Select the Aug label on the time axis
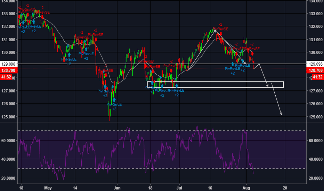The width and height of the screenshot is (324, 191). [246, 188]
